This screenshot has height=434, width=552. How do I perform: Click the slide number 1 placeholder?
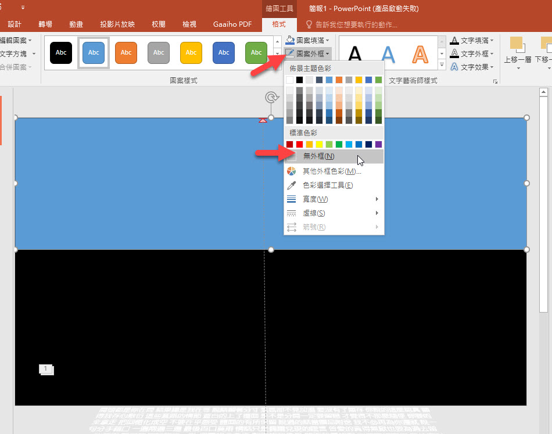46,370
